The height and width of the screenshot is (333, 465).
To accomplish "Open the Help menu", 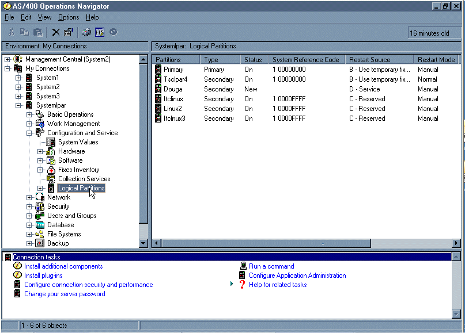I will click(x=92, y=17).
